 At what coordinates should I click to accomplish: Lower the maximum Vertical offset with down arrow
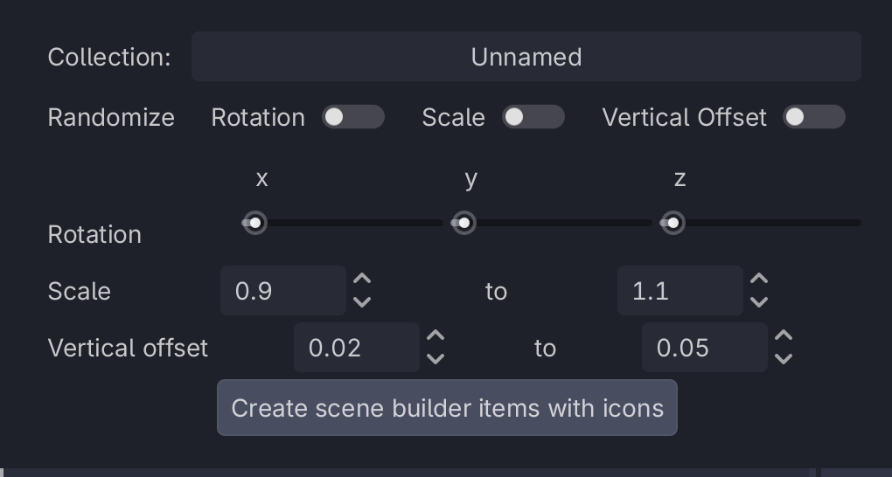784,359
